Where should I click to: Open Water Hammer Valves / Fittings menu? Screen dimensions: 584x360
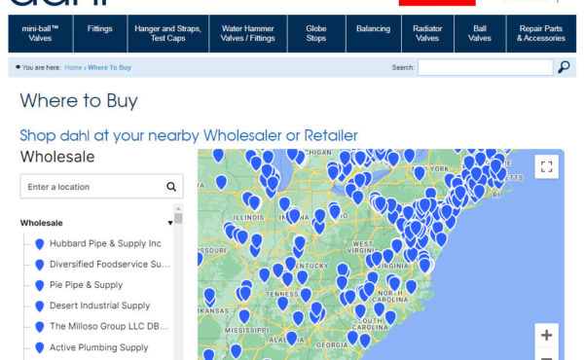247,33
